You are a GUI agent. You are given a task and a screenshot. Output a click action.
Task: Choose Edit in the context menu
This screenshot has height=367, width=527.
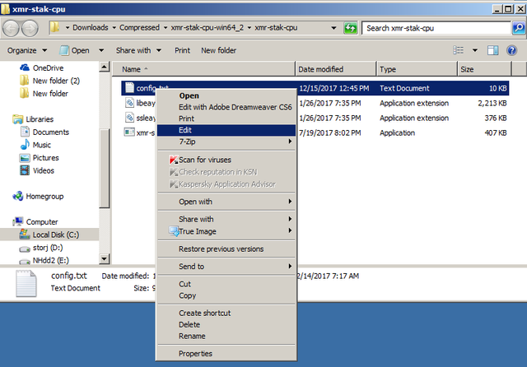coord(226,130)
